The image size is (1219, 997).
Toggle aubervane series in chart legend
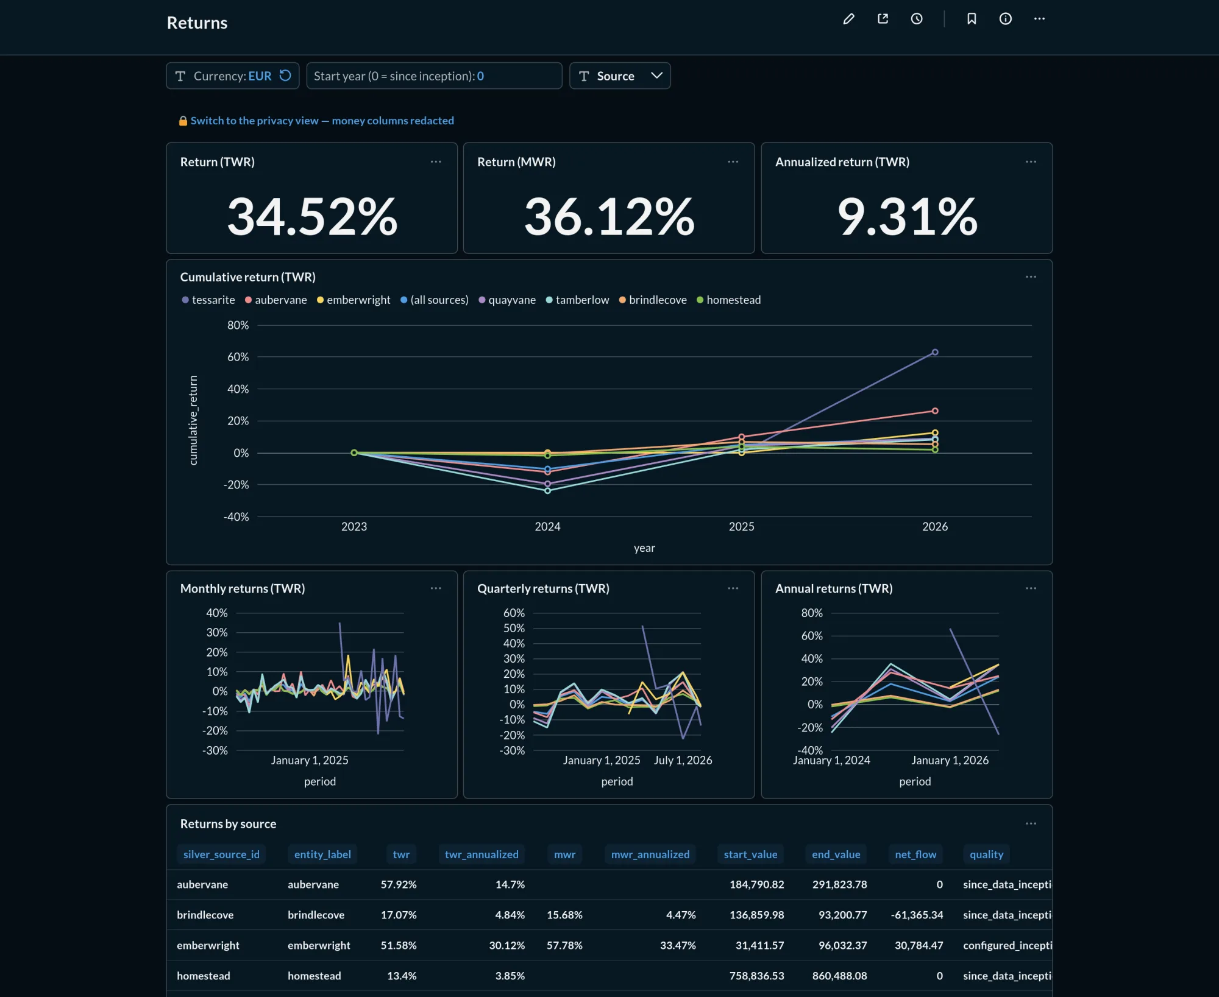pos(276,300)
